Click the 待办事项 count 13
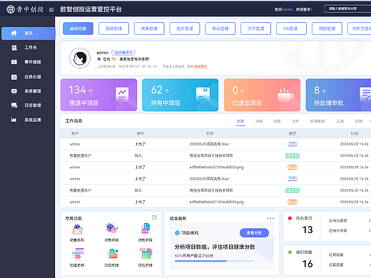Viewport: 371px width, 278px height. [308, 230]
